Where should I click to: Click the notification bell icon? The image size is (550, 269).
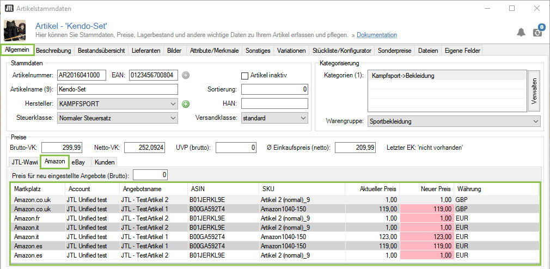pyautogui.click(x=521, y=32)
